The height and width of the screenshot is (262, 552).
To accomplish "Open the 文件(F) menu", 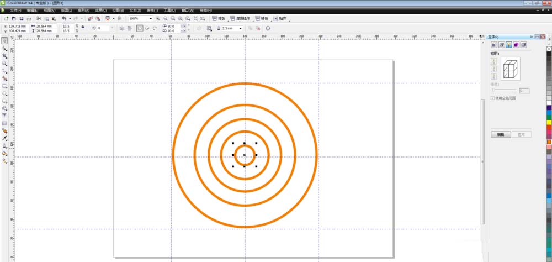I will [16, 11].
